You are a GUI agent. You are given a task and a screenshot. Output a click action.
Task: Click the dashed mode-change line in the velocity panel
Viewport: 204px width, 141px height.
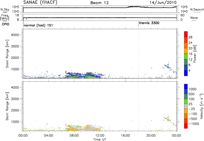(x=138, y=106)
